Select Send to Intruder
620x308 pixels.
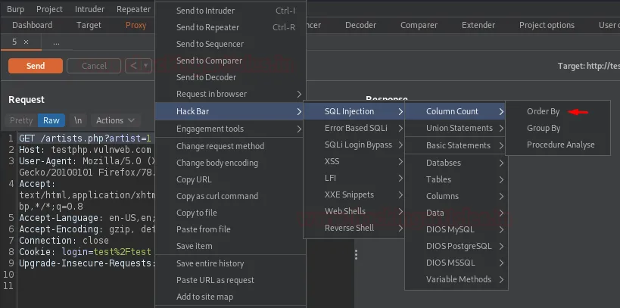tap(205, 11)
